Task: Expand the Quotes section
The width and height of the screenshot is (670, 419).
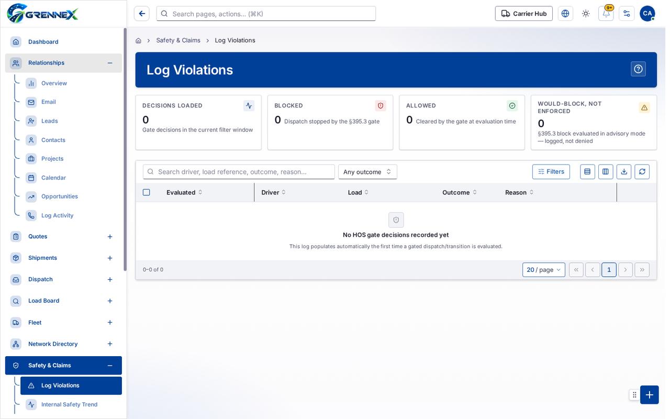Action: (x=110, y=237)
